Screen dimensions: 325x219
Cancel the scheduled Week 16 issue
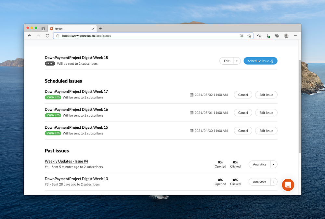pyautogui.click(x=243, y=113)
